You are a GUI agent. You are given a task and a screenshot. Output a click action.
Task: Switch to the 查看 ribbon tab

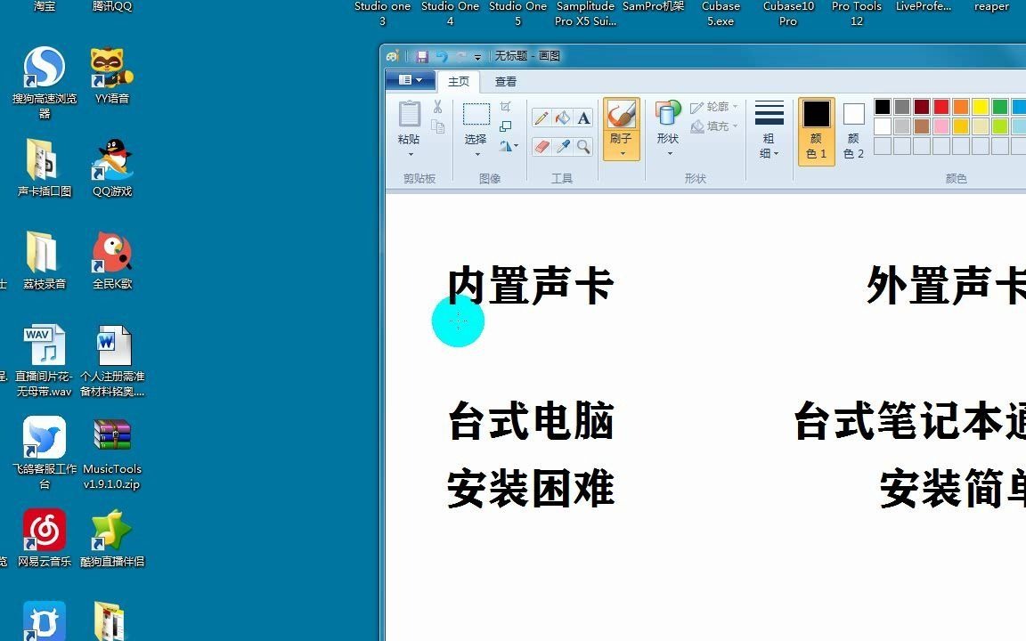click(505, 81)
